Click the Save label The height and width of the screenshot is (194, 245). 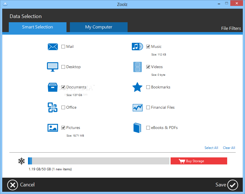(221, 185)
